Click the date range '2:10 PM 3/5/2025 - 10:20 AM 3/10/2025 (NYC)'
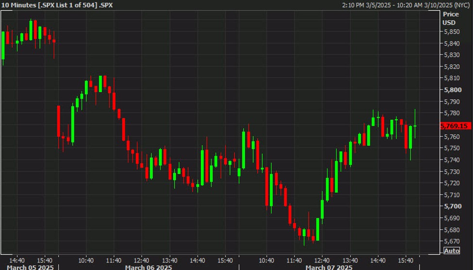Screen dimensions: 473x270 pos(407,5)
